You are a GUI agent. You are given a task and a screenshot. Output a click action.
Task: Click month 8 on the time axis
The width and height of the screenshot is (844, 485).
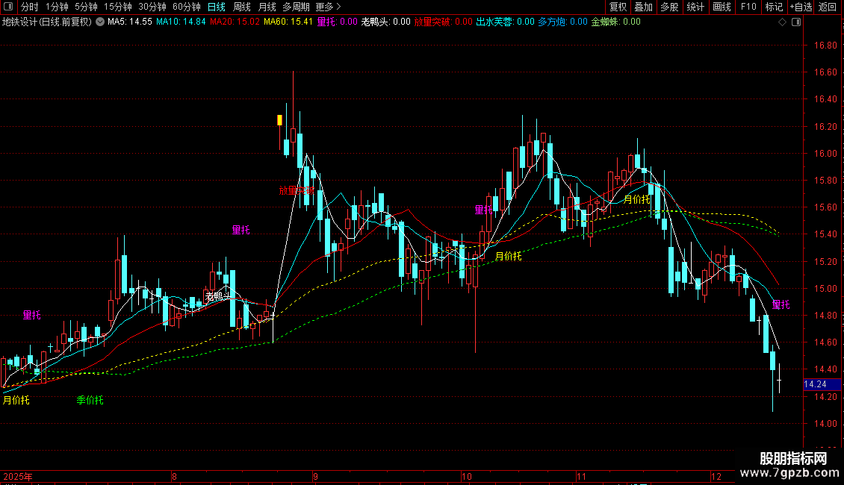(x=174, y=476)
